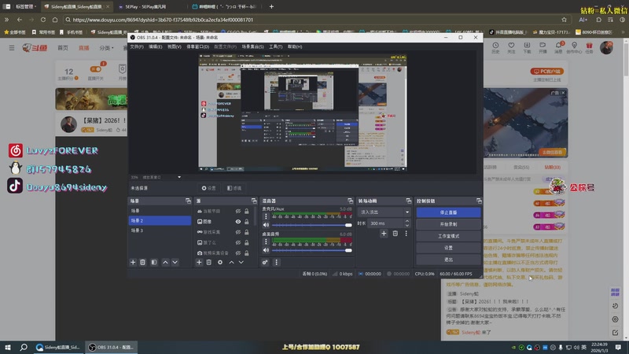The image size is (629, 354).
Task: Expand Douyu 分类 category dropdown in browser
Action: [106, 48]
